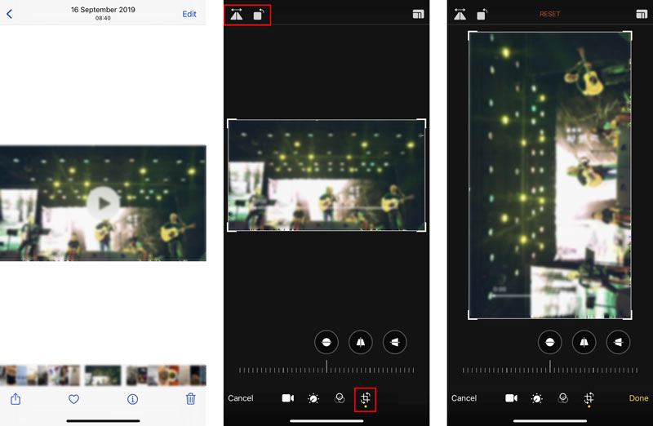Viewport: 653px width, 426px height.
Task: Delete the video with the trash icon
Action: pos(191,399)
